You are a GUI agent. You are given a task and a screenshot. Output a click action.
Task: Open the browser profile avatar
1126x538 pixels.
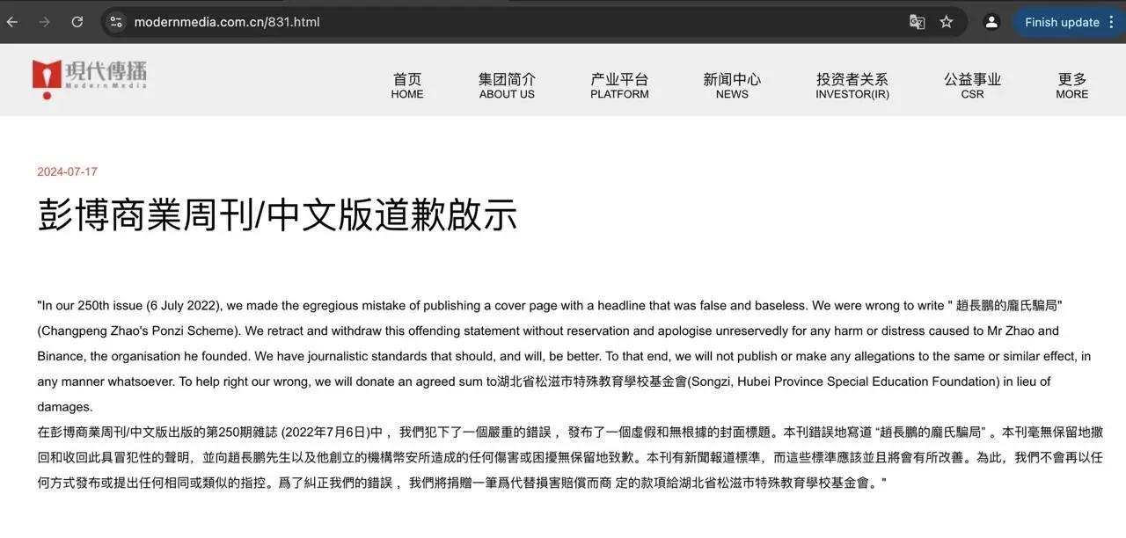[x=991, y=22]
